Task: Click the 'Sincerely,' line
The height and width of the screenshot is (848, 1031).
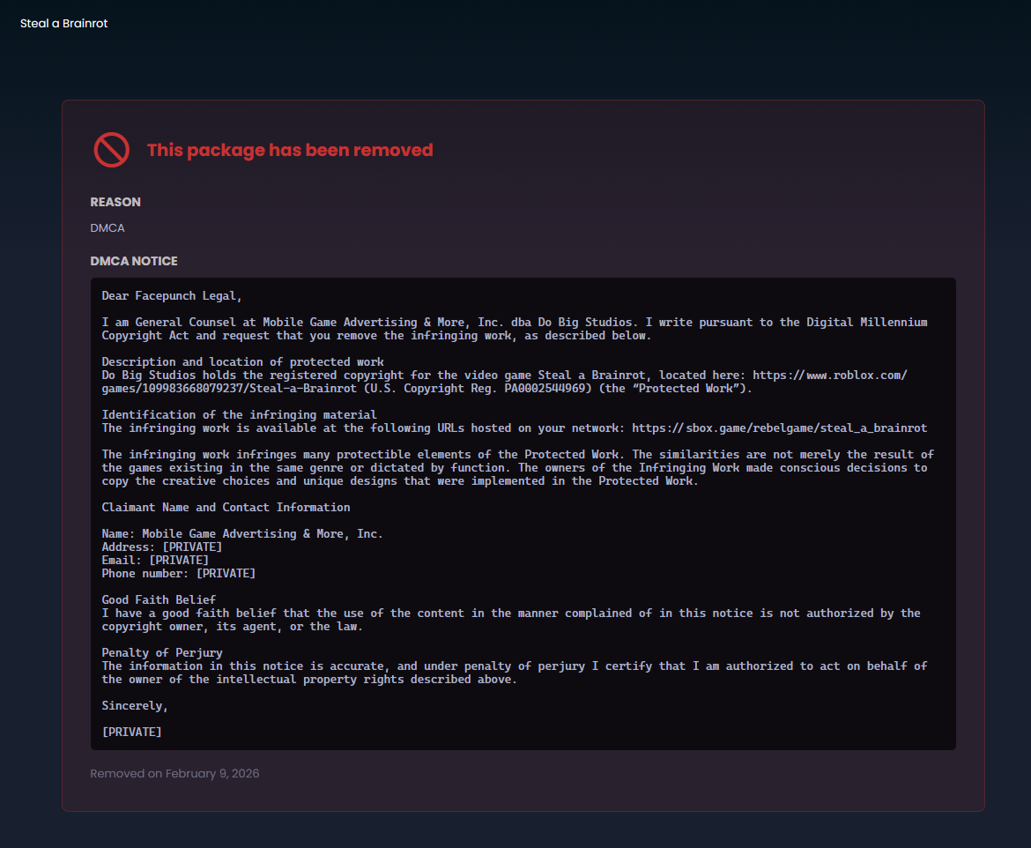Action: [135, 706]
